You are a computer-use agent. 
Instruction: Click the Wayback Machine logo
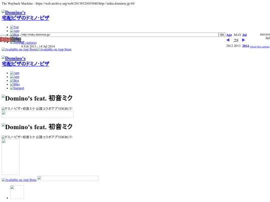coord(10,40)
